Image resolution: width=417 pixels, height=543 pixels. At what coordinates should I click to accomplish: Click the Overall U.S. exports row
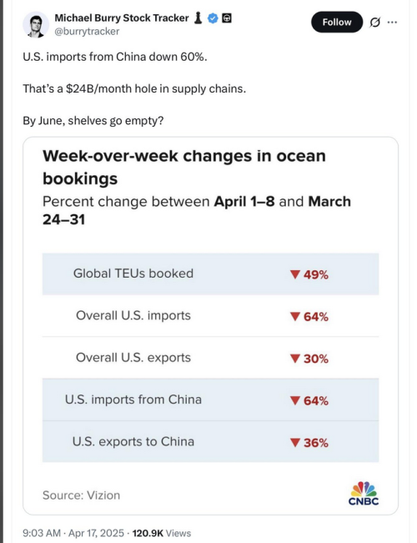[210, 358]
